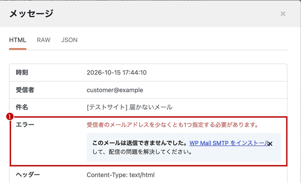The height and width of the screenshot is (183, 301).
Task: Switch to the HTML tab
Action: pyautogui.click(x=18, y=40)
